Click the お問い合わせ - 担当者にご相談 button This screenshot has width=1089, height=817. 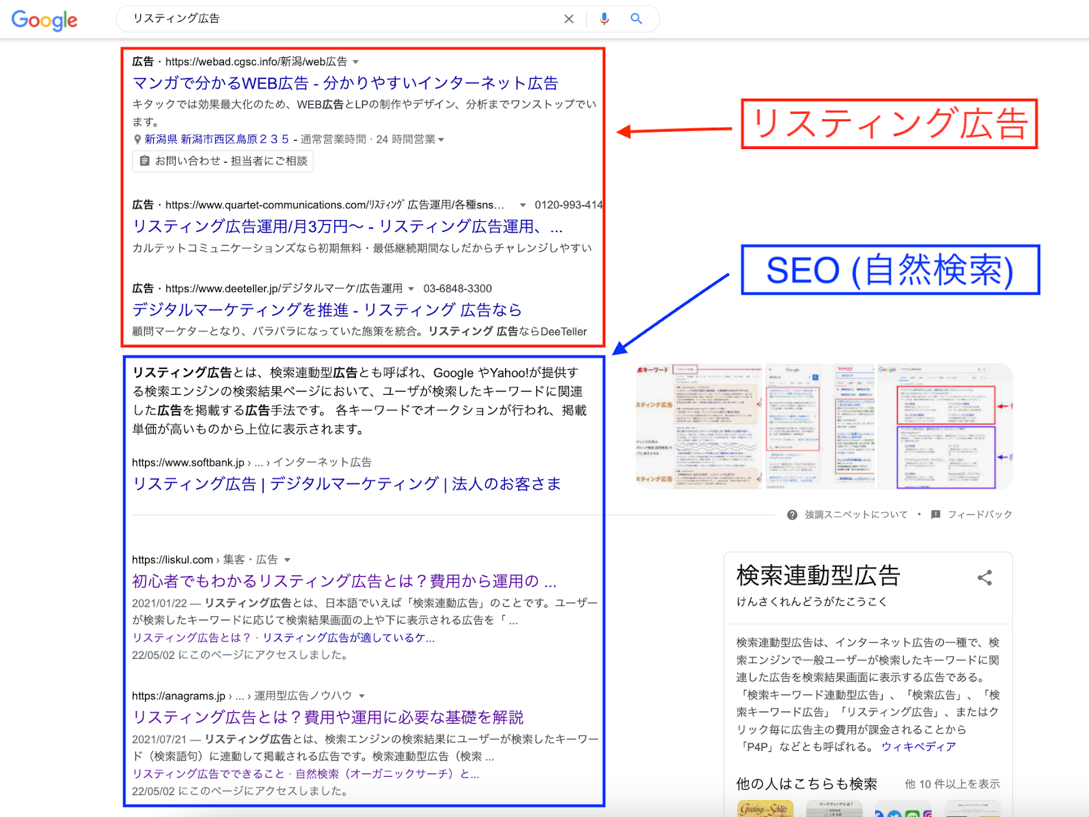[223, 161]
